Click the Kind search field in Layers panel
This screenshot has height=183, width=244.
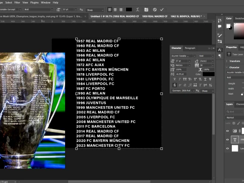pyautogui.click(x=234, y=111)
